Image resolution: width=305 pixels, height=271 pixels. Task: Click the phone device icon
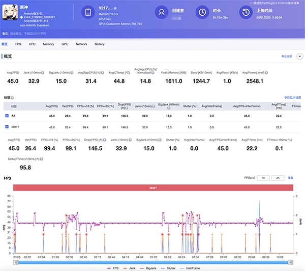[x=88, y=13]
